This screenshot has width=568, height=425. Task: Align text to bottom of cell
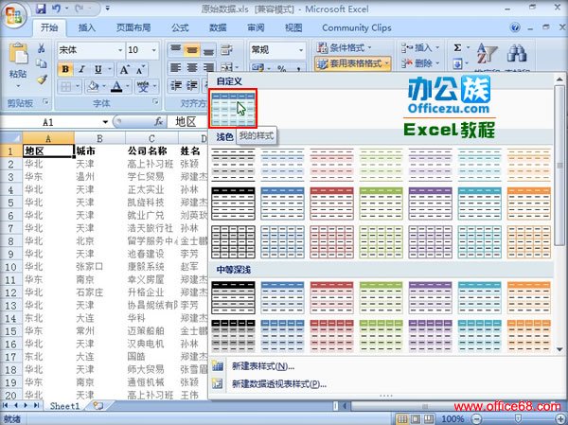click(208, 49)
